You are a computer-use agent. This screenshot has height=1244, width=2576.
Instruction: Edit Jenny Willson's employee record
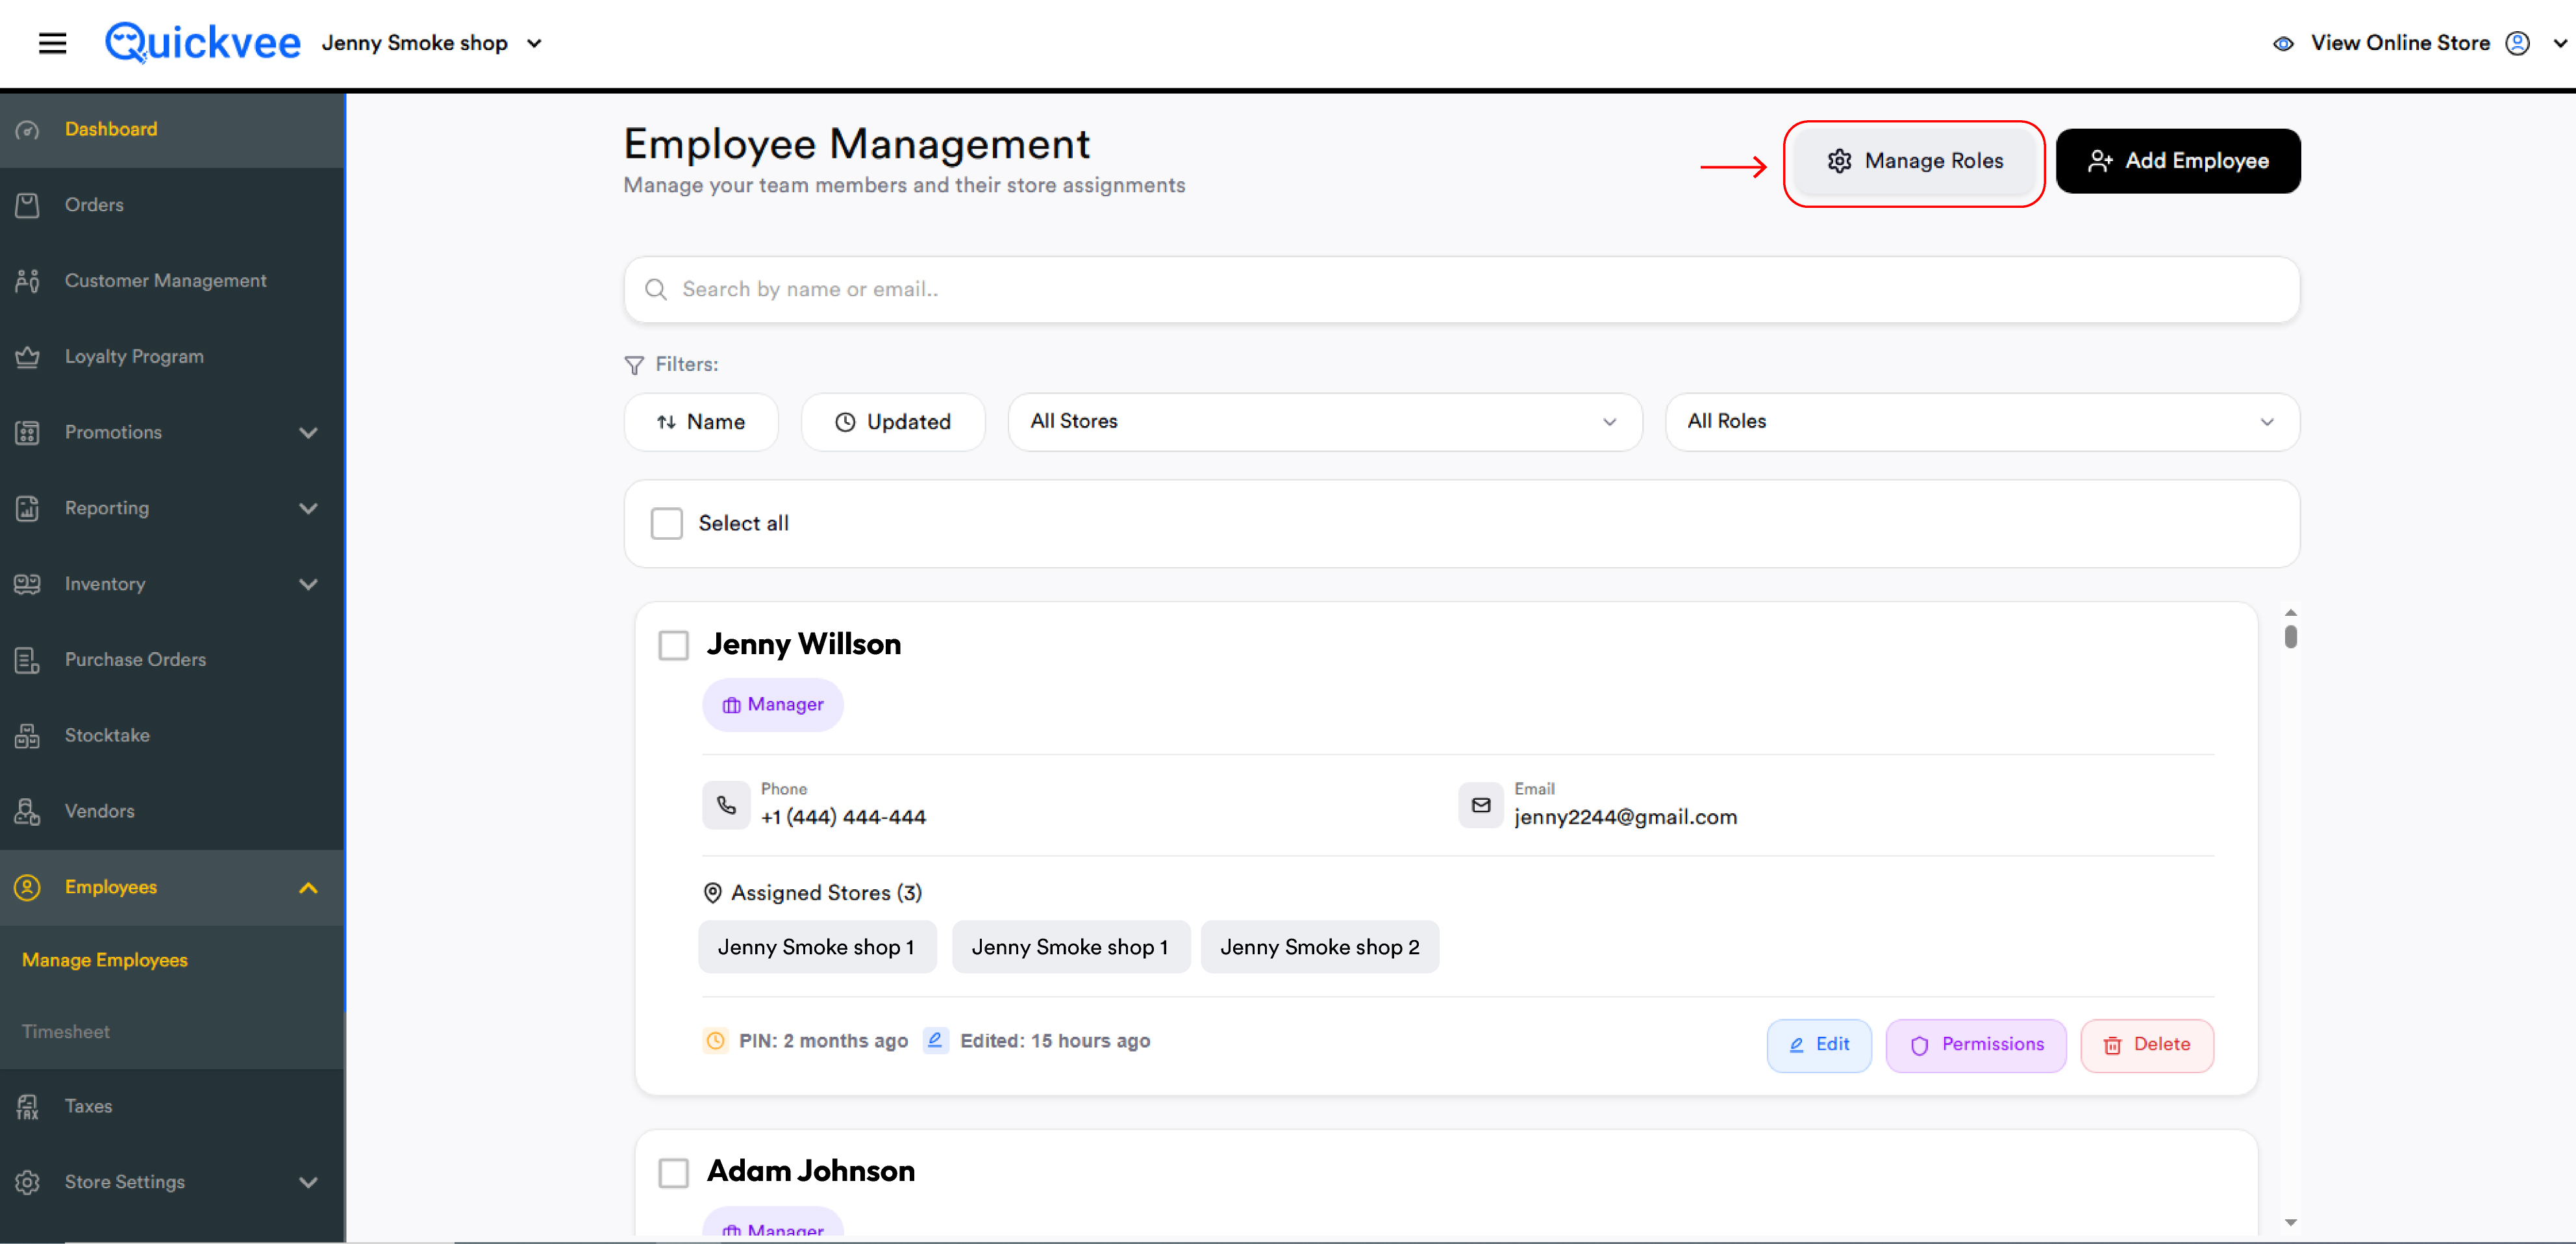point(1819,1045)
